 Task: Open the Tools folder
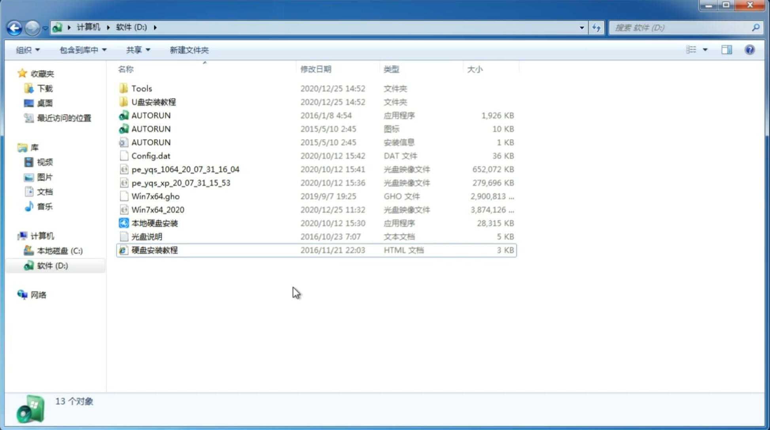pos(141,88)
